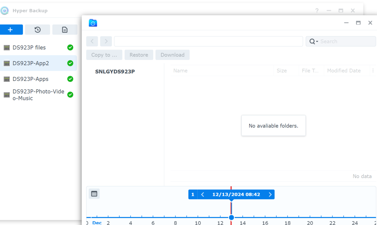The width and height of the screenshot is (377, 225).
Task: Click the status check beside DS923P-Photo-Video-Music
Action: click(70, 95)
